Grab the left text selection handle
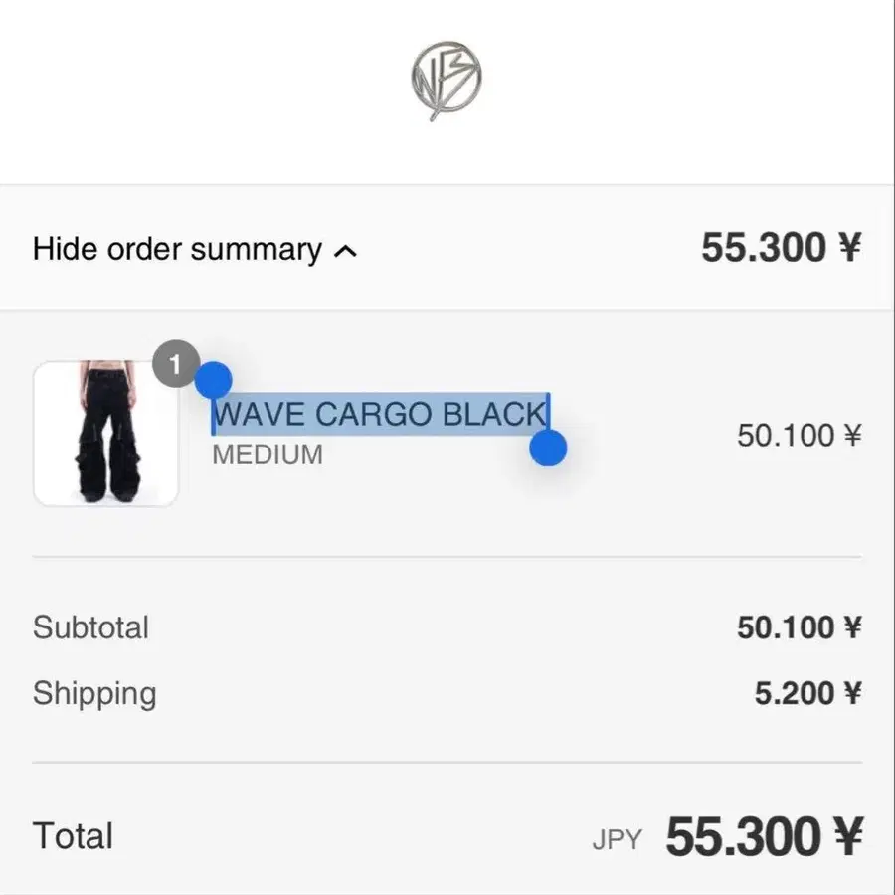Image resolution: width=895 pixels, height=895 pixels. [214, 380]
